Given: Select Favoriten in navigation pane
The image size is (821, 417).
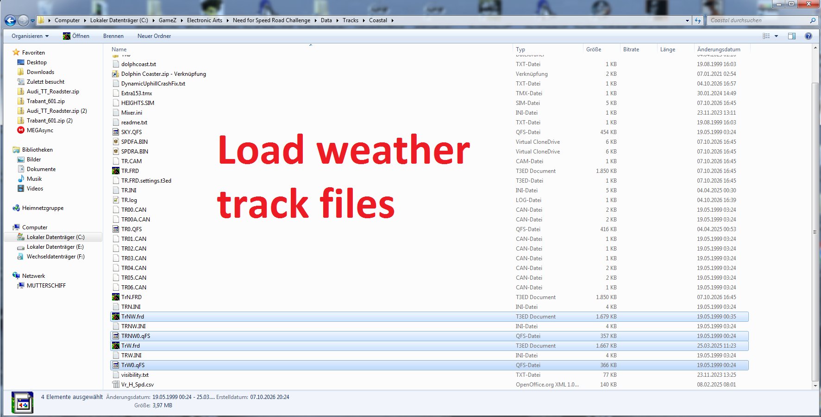Looking at the screenshot, I should pos(33,53).
